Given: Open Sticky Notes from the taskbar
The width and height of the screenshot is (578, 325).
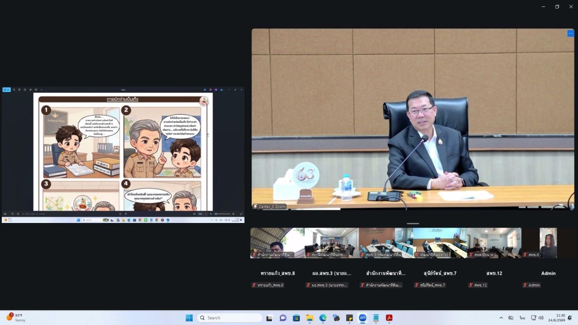Looking at the screenshot, I should coord(349,318).
